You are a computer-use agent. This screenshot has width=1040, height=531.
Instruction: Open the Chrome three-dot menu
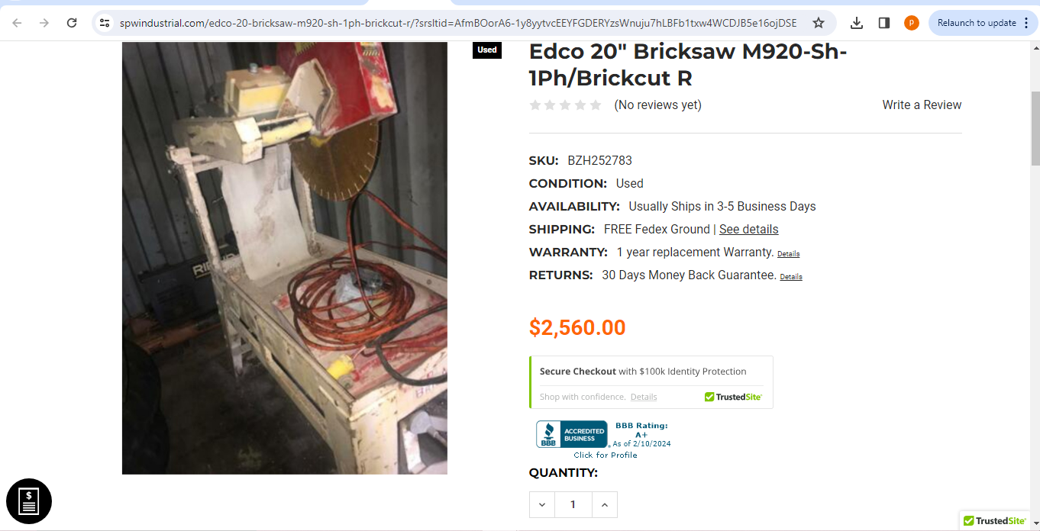1026,23
